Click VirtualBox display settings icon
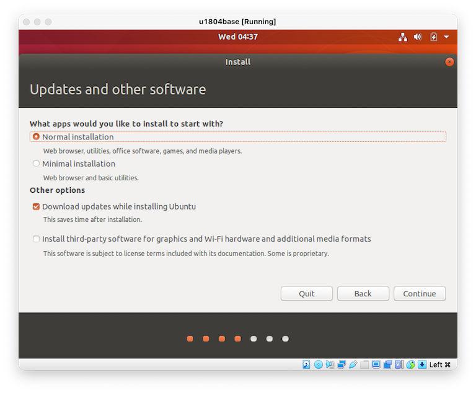The image size is (476, 393). click(x=376, y=364)
